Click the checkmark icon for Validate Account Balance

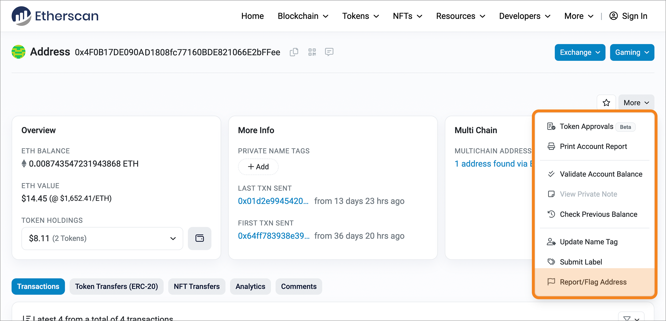551,174
